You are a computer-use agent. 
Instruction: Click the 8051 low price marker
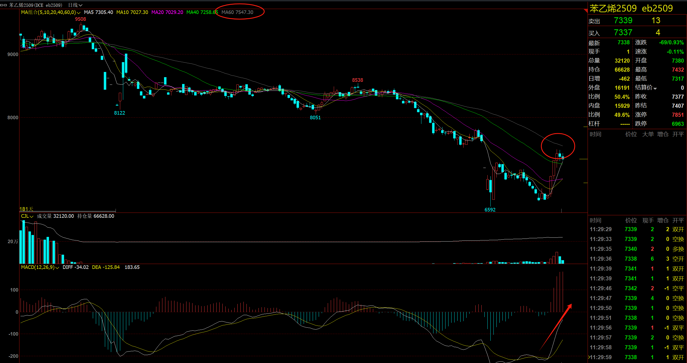click(x=315, y=118)
